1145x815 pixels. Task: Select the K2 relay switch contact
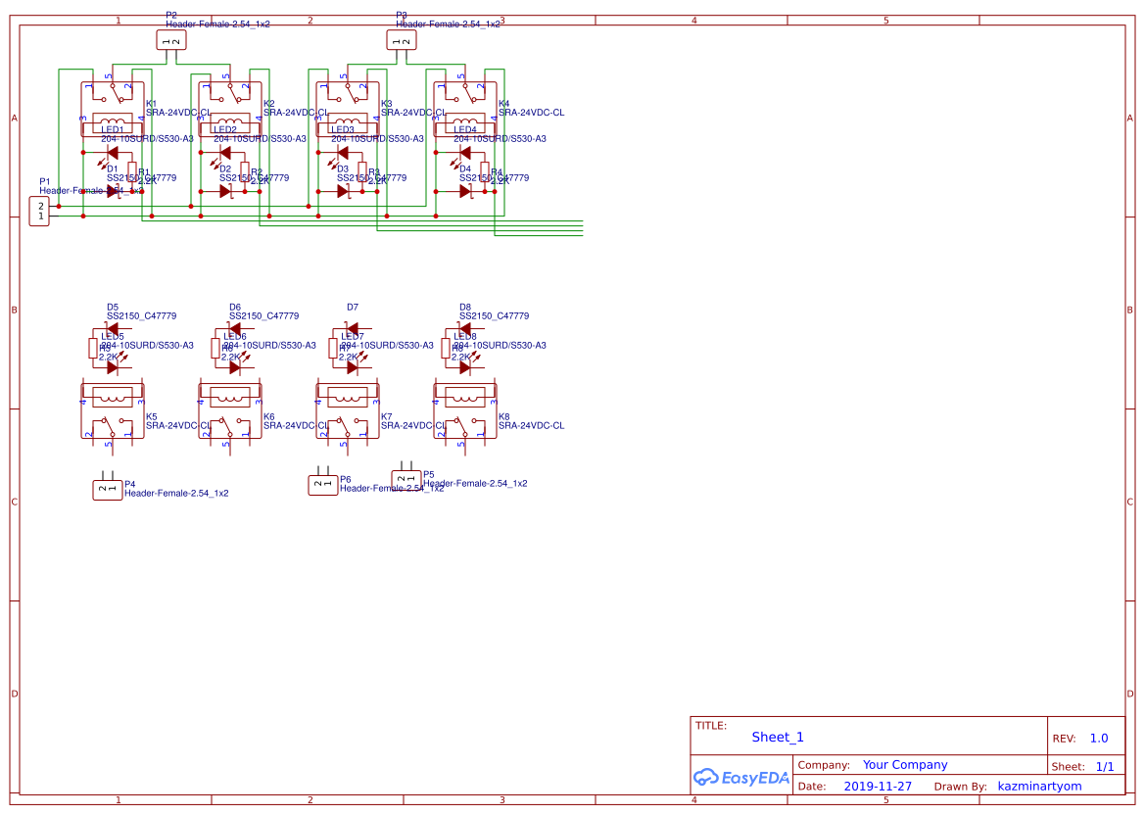[230, 92]
